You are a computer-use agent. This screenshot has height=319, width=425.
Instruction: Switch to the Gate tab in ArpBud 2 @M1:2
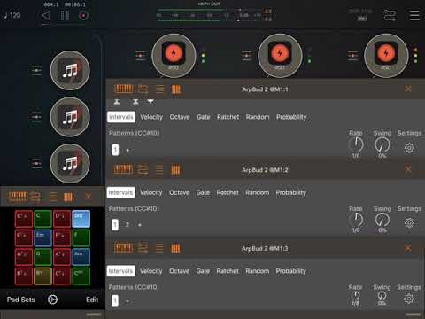click(203, 192)
